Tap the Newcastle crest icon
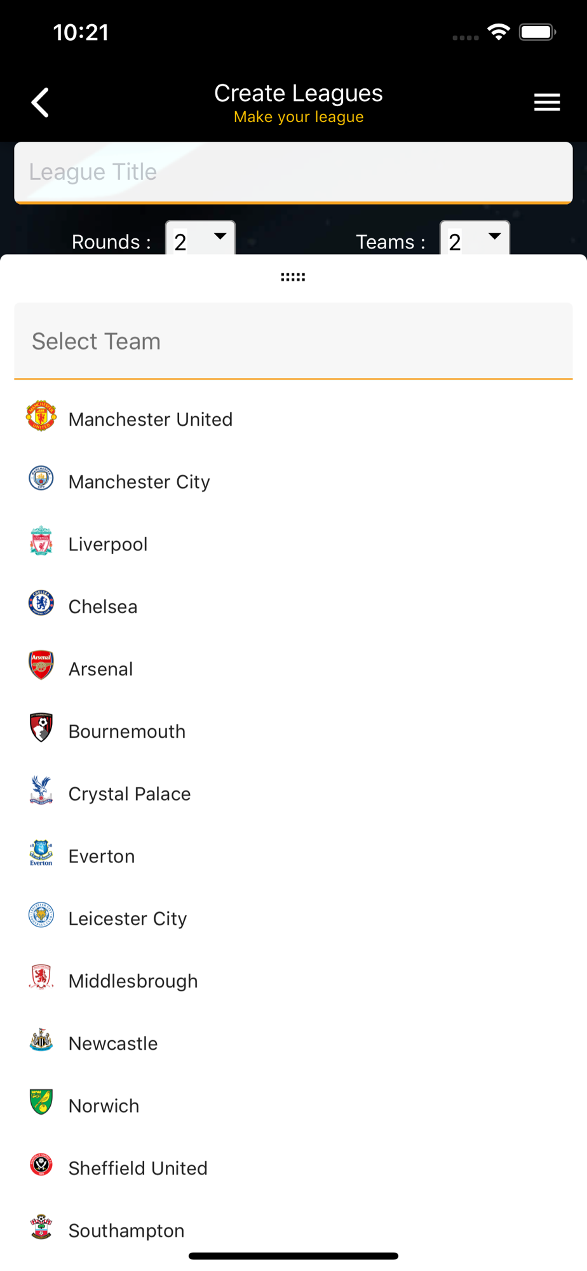 (41, 1040)
